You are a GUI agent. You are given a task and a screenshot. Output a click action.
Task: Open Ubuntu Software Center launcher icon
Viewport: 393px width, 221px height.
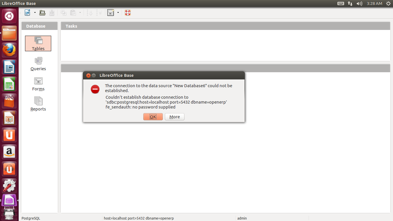9,101
